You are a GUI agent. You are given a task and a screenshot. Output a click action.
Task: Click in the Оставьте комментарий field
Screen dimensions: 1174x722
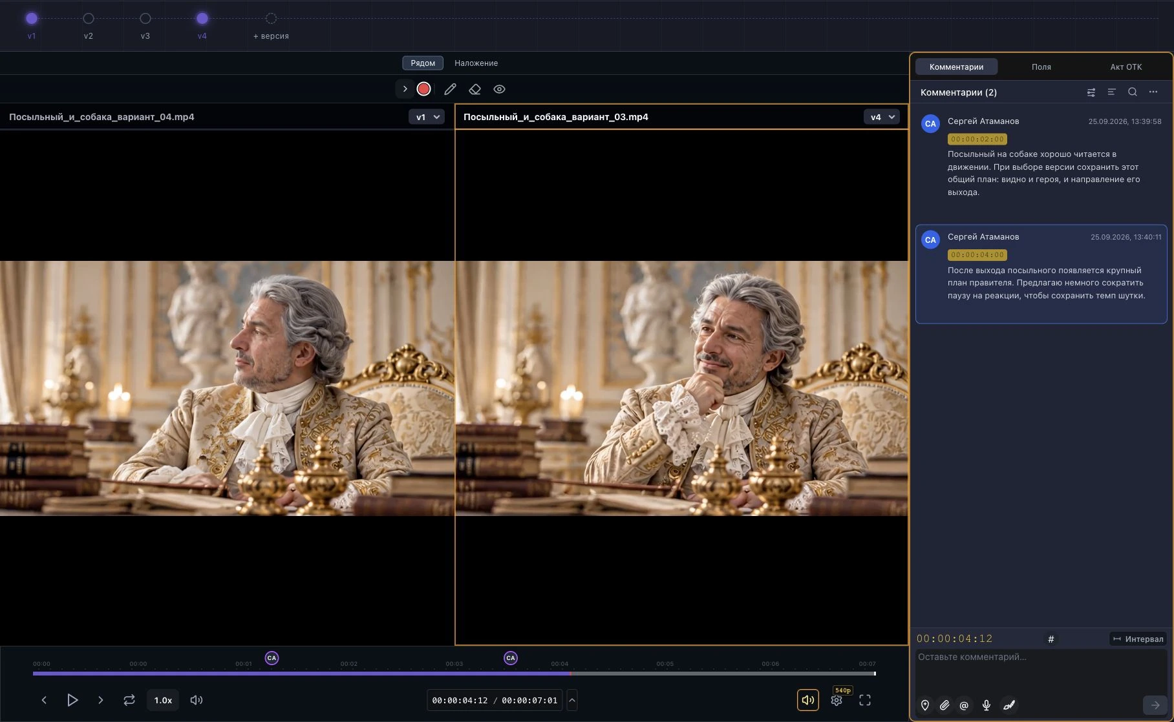(1041, 670)
